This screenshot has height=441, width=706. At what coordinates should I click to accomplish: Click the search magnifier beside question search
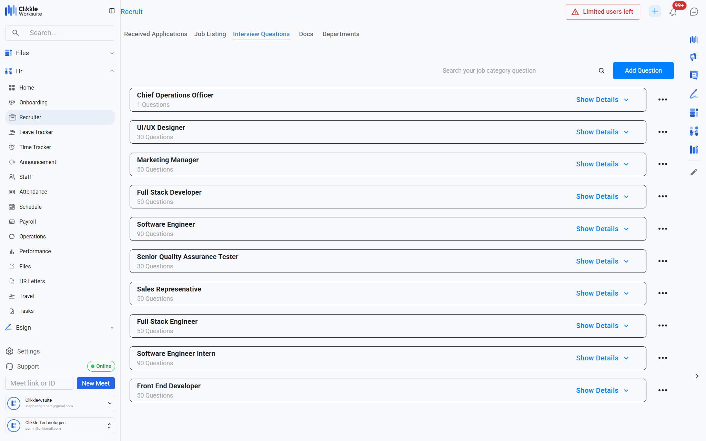[602, 71]
